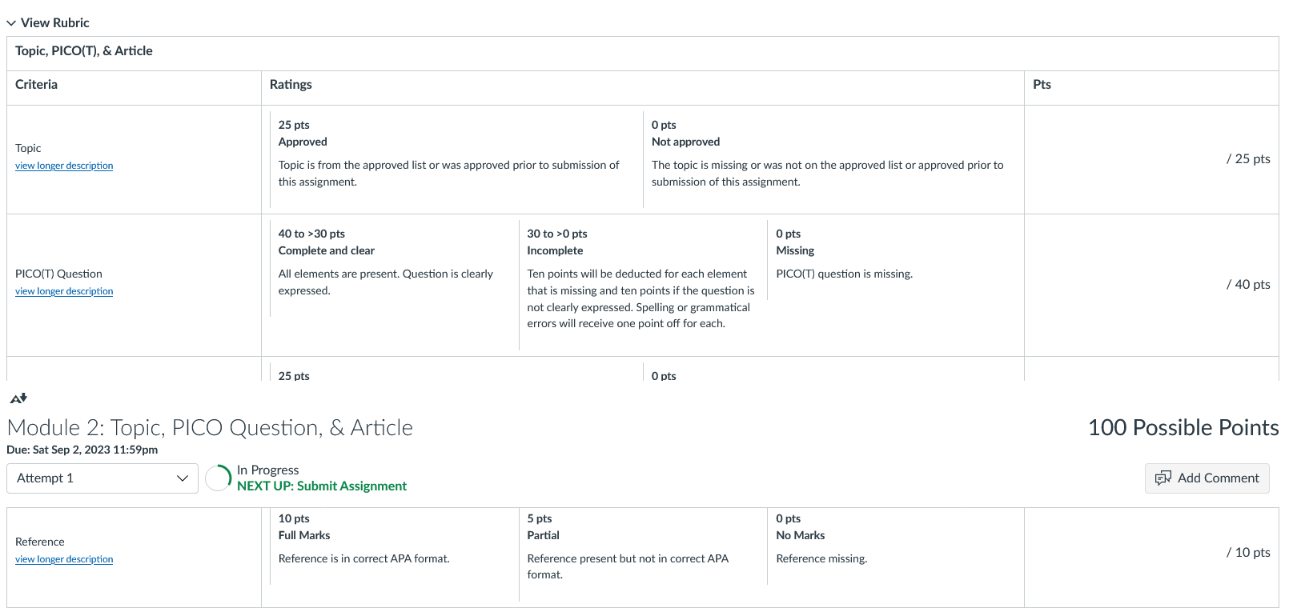Open PICO(T) Question's view longer description link
Screen dimensions: 1289x608
click(x=64, y=291)
